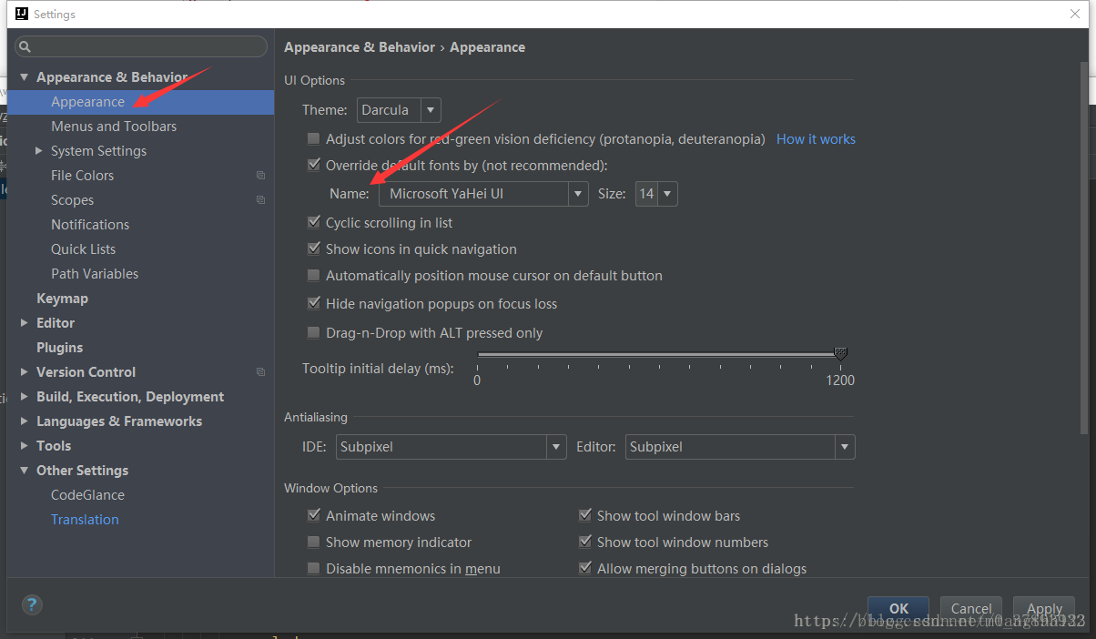
Task: Toggle Hide navigation popups on focus loss
Action: pos(313,304)
